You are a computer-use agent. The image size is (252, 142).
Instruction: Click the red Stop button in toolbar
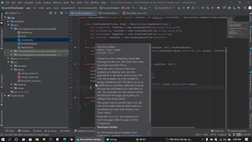pos(213,8)
